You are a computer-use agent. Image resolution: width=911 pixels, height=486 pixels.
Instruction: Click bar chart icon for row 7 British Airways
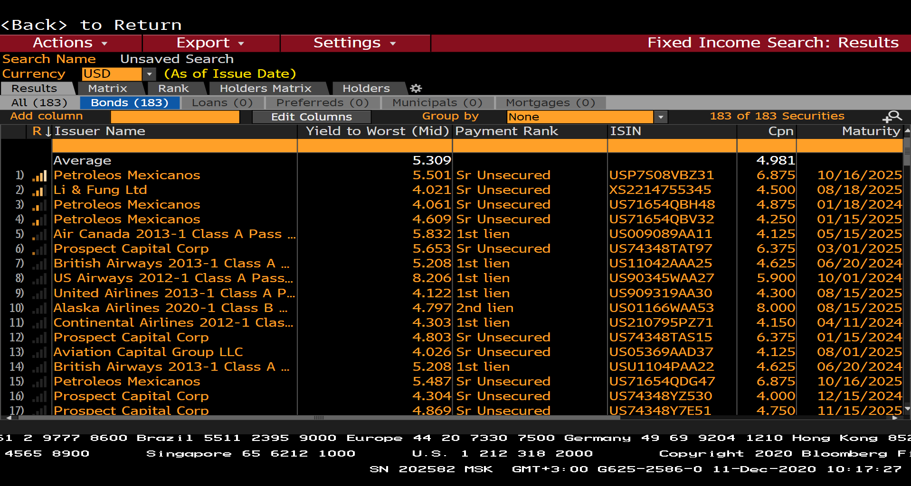(39, 264)
